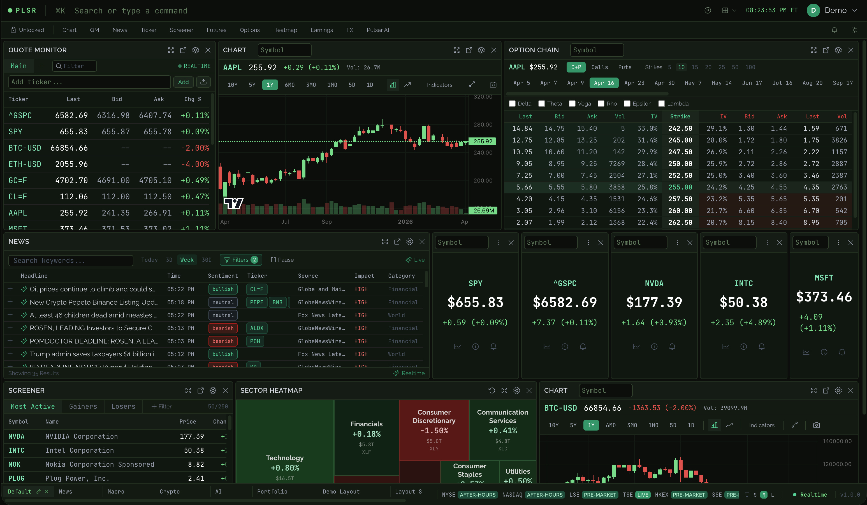Screen dimensions: 867x505
Task: Open Filters in the News panel
Action: (240, 260)
